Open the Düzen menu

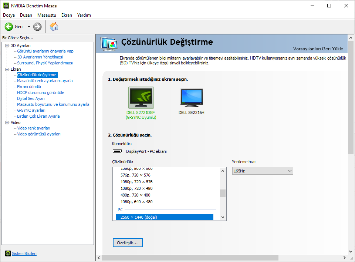[26, 15]
